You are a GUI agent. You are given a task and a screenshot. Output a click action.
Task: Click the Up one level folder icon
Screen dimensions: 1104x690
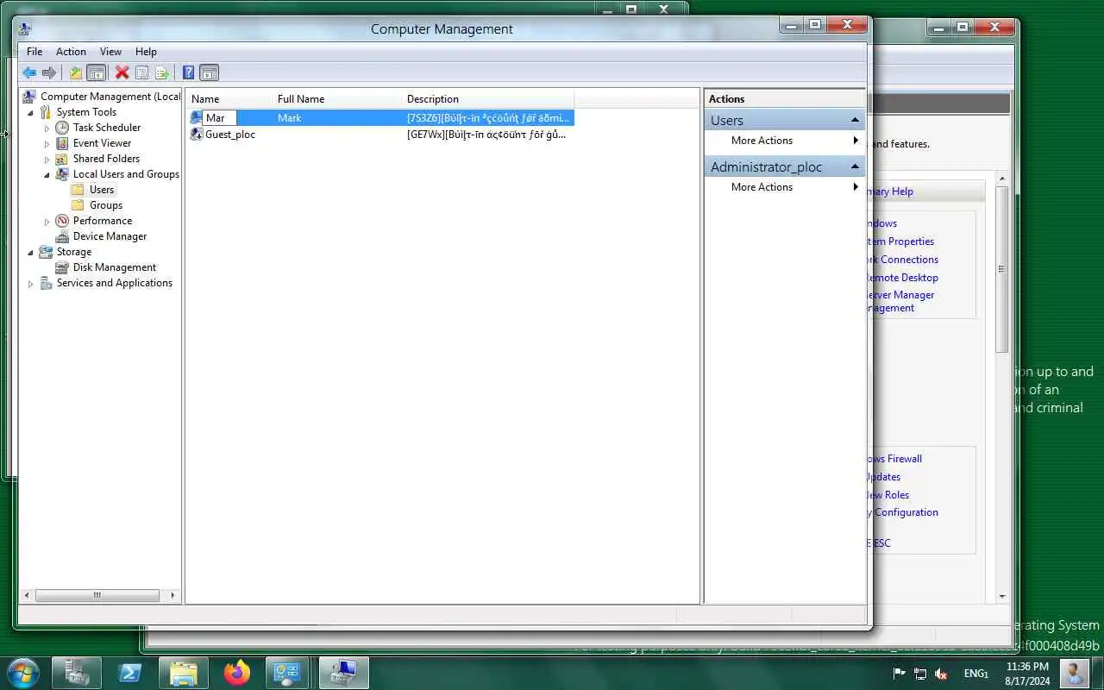click(76, 73)
